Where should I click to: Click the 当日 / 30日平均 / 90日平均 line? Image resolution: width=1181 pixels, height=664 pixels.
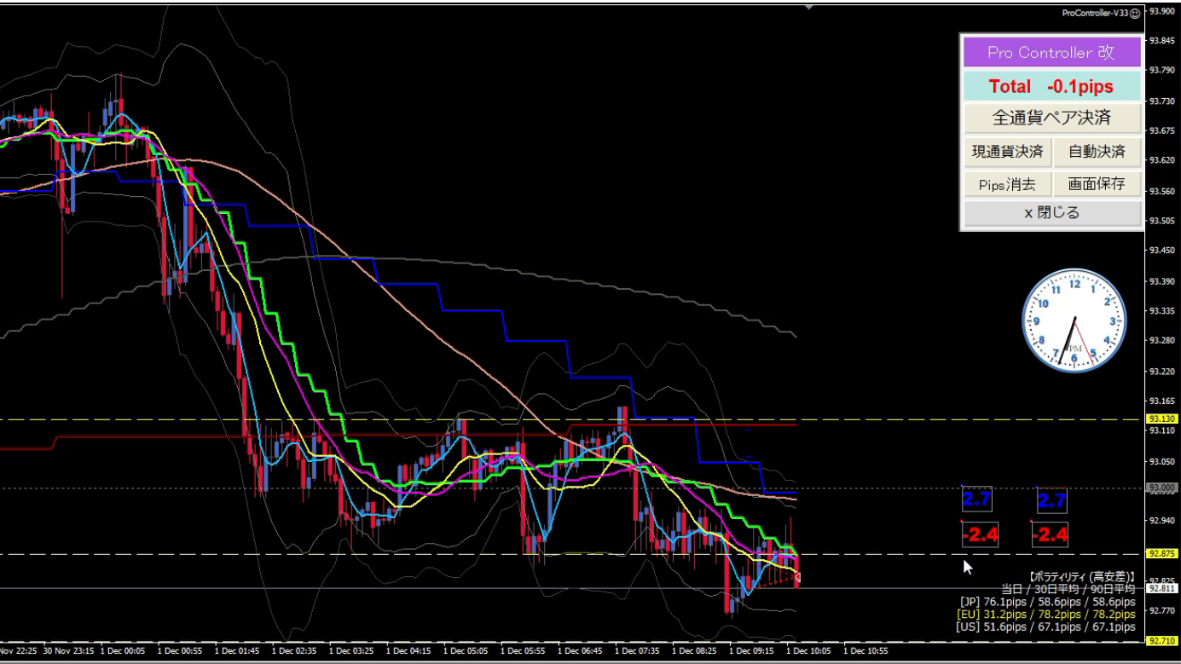pos(1068,589)
